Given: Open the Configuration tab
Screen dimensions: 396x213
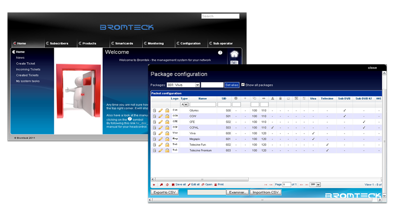Looking at the screenshot, I should (189, 43).
